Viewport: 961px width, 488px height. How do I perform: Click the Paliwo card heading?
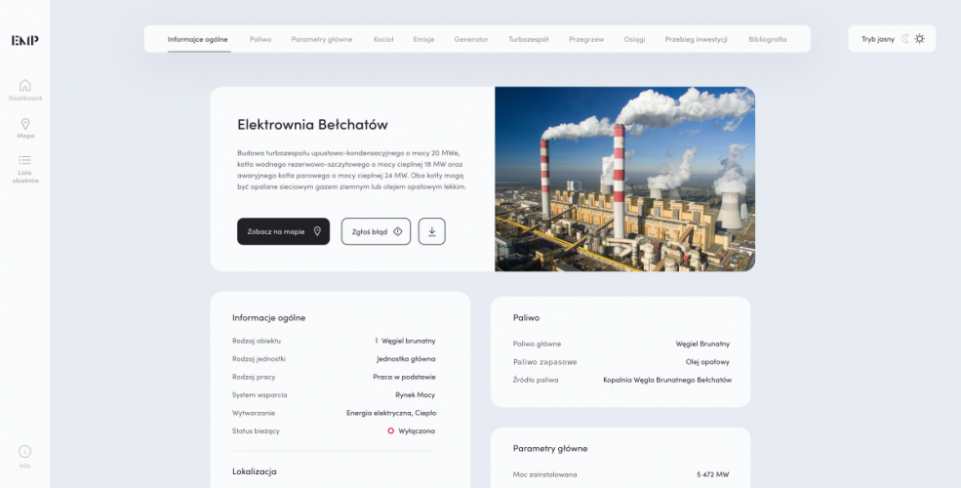[x=527, y=317]
